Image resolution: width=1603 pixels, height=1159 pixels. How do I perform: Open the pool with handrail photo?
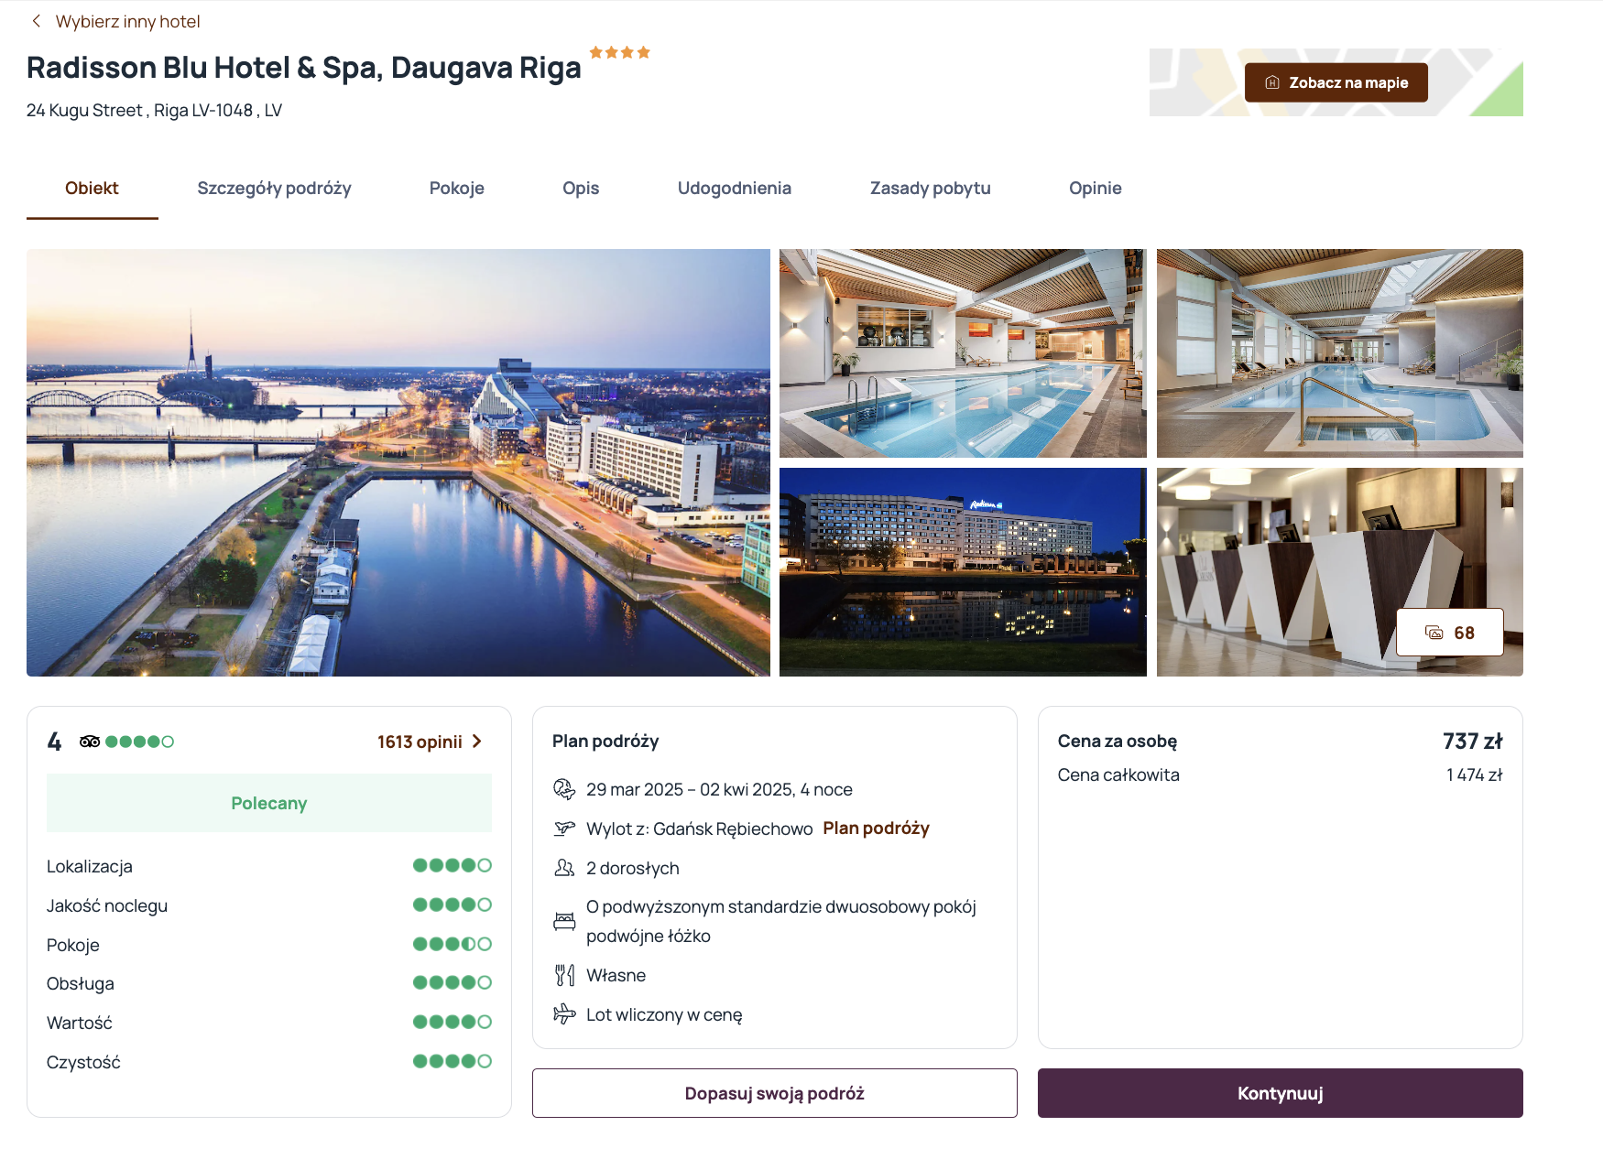[1340, 353]
